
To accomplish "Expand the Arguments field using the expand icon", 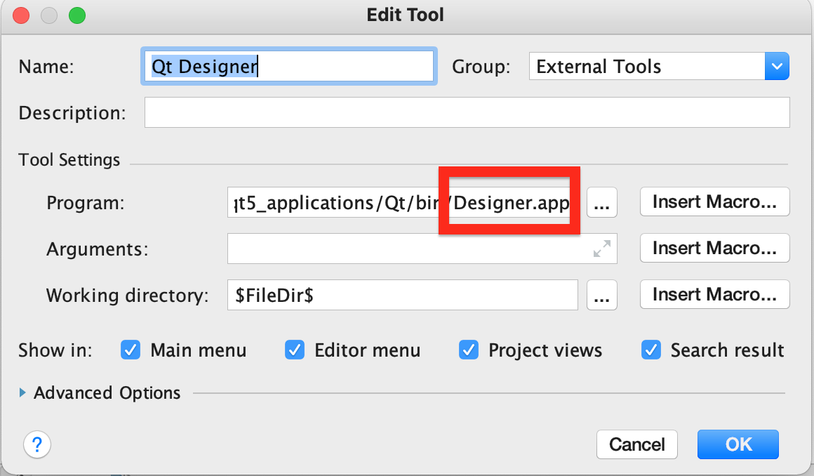I will [601, 249].
